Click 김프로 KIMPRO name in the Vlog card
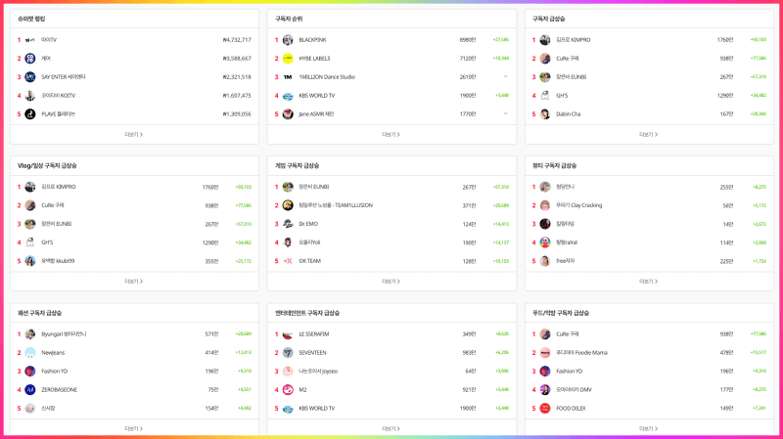Image resolution: width=783 pixels, height=439 pixels. 59,187
